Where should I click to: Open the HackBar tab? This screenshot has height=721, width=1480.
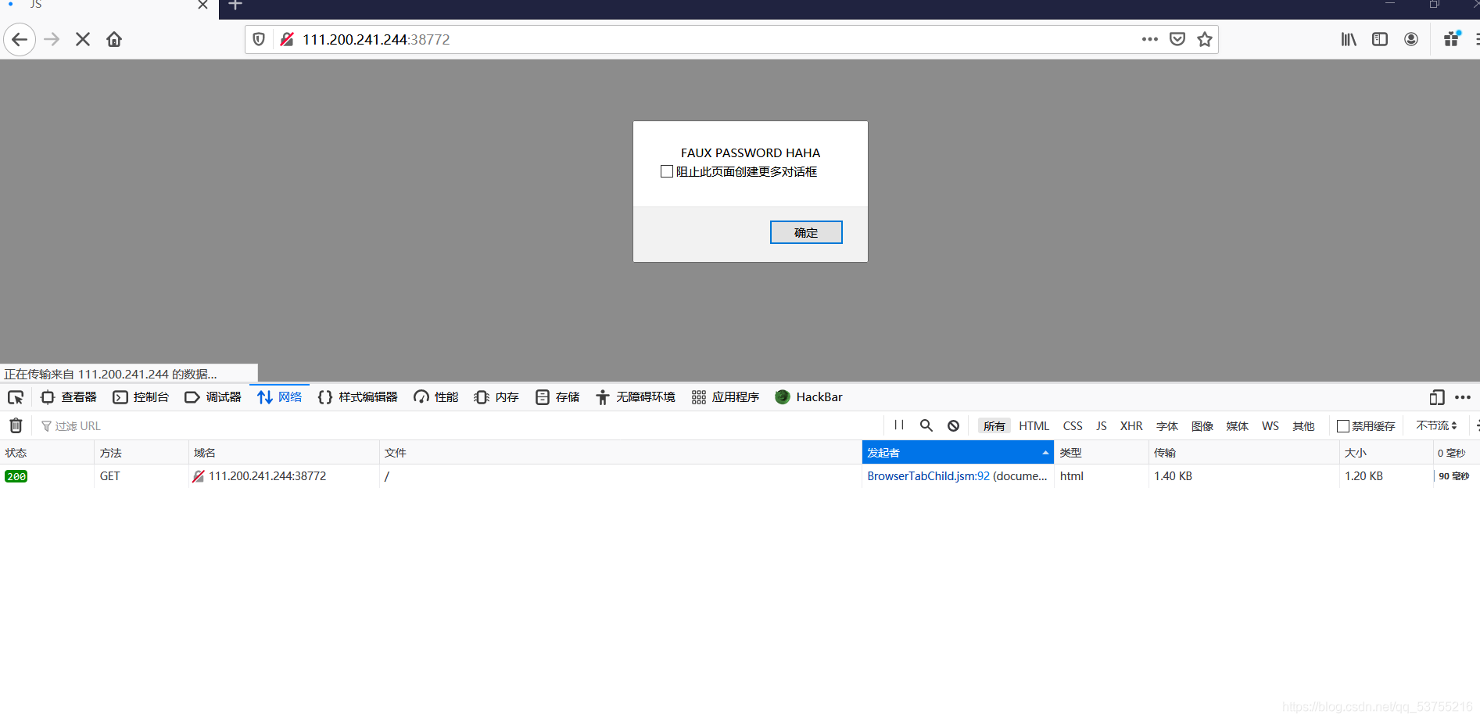809,397
